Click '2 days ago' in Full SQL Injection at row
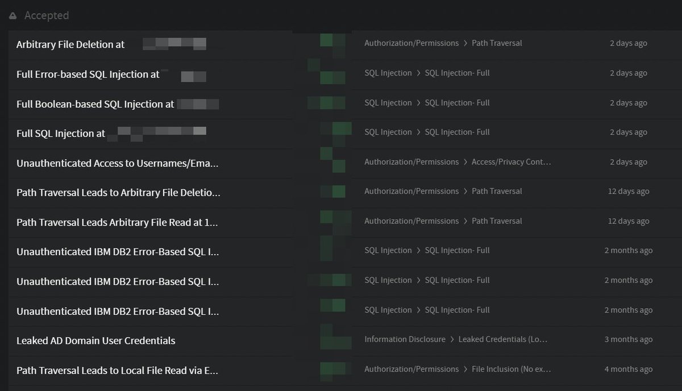 (x=629, y=132)
